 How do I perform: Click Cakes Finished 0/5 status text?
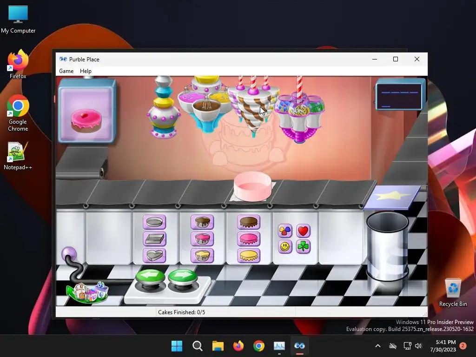click(x=182, y=312)
